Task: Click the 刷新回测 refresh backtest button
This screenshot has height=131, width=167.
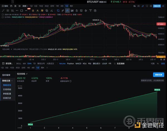Action: tap(159, 75)
